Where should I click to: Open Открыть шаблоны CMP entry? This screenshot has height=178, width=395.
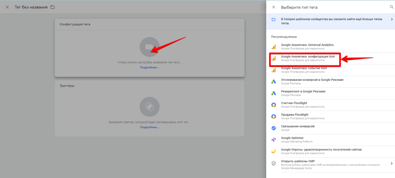(331, 165)
